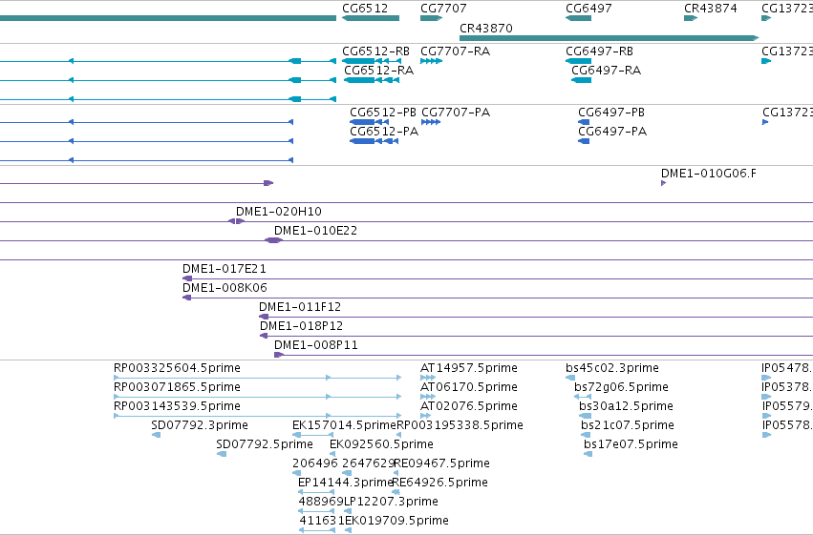Screen dimensions: 813x535
Task: Select protein CG6497-PB
Action: [x=584, y=122]
